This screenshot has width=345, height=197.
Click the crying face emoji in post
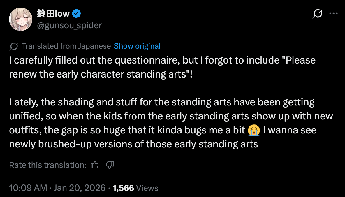click(254, 130)
